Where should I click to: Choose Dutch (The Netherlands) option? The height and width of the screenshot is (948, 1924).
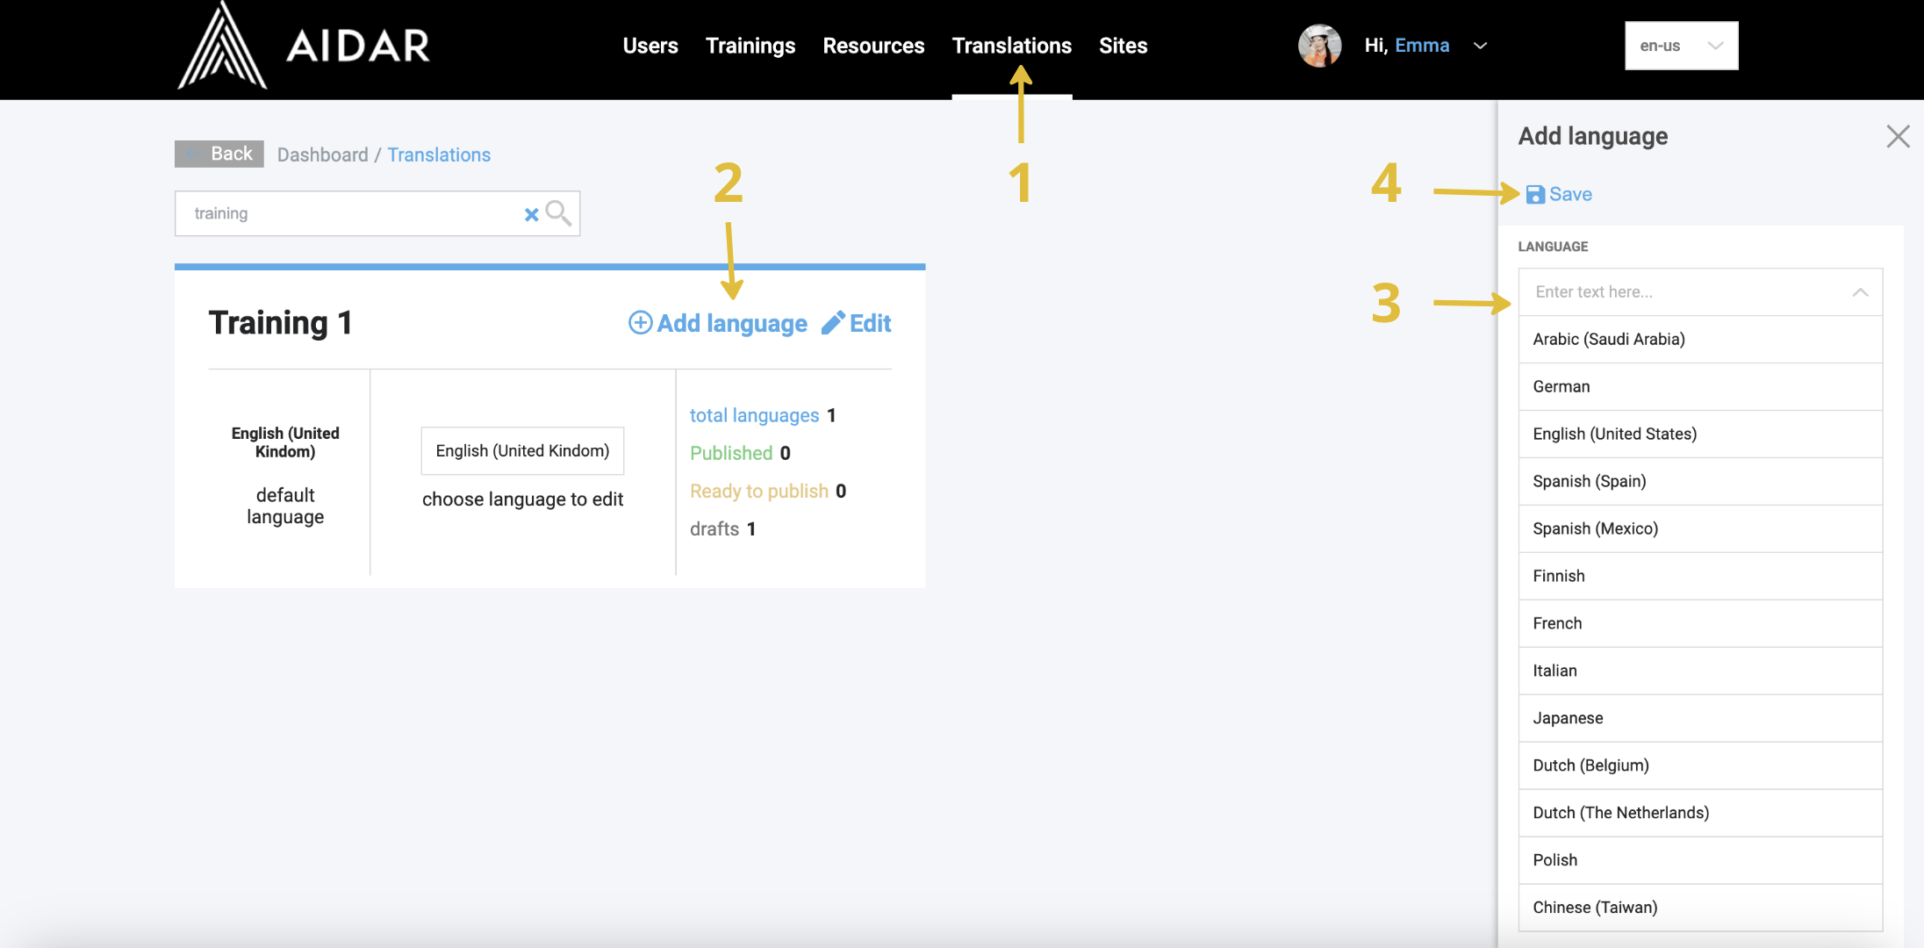[1700, 814]
